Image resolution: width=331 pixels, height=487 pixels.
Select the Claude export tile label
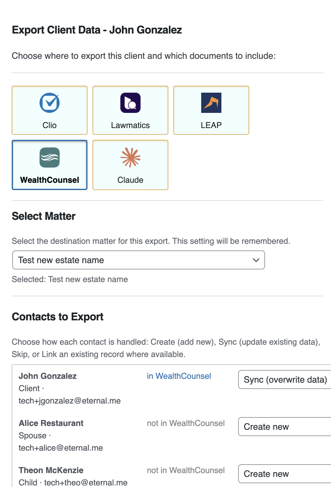130,180
